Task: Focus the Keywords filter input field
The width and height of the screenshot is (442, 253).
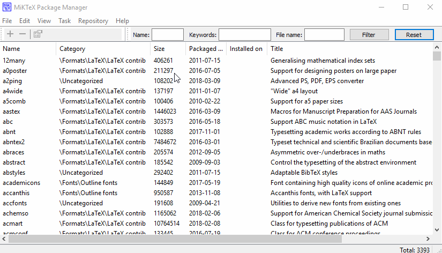Action: [245, 35]
